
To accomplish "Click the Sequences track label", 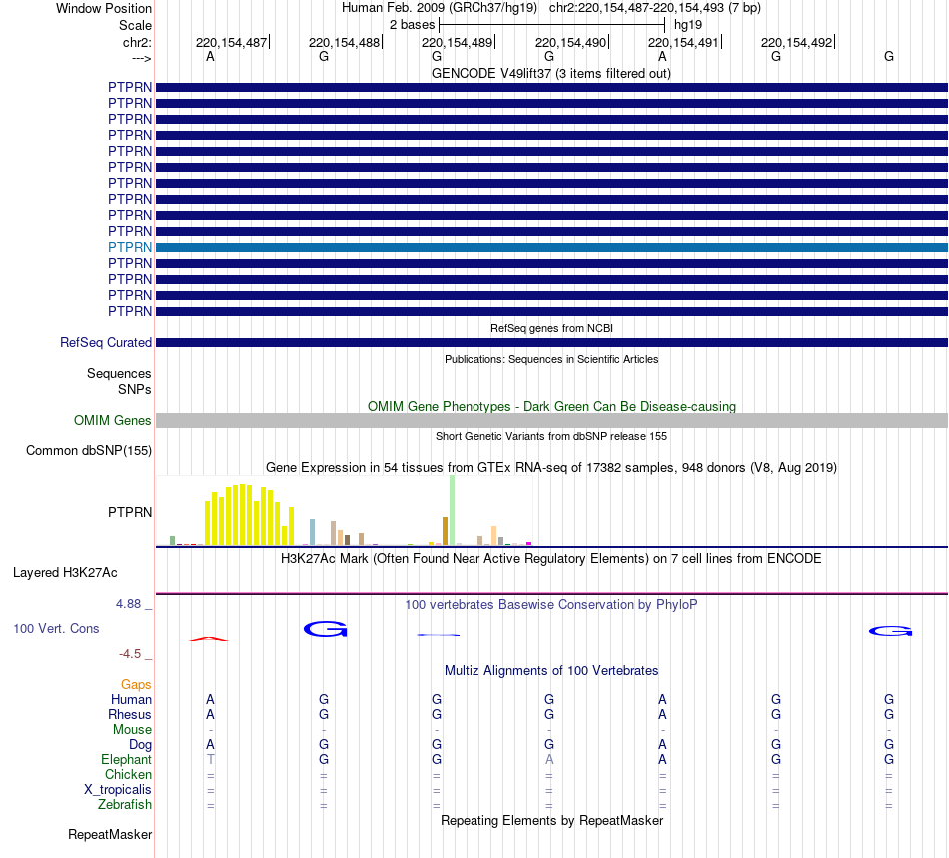I will coord(119,373).
